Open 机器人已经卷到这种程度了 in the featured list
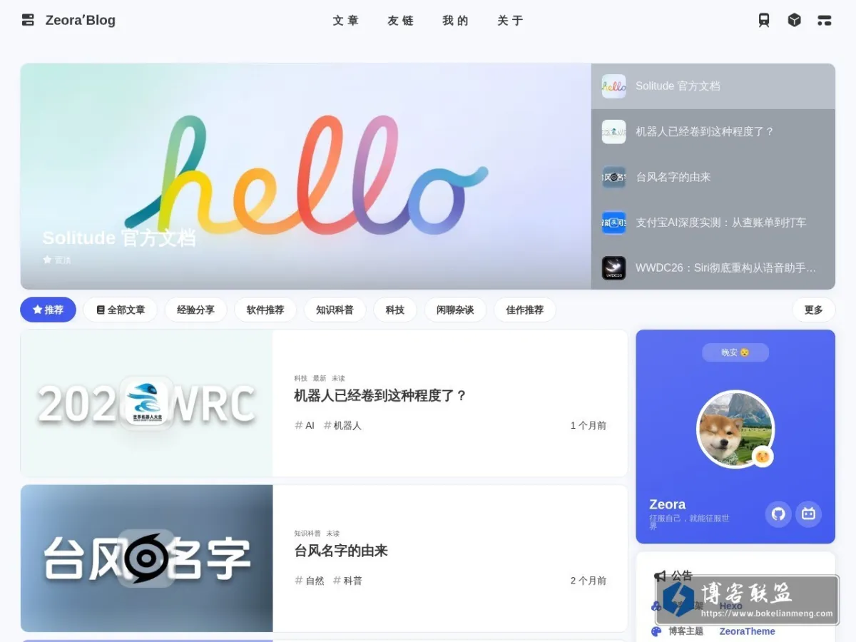 click(x=713, y=132)
